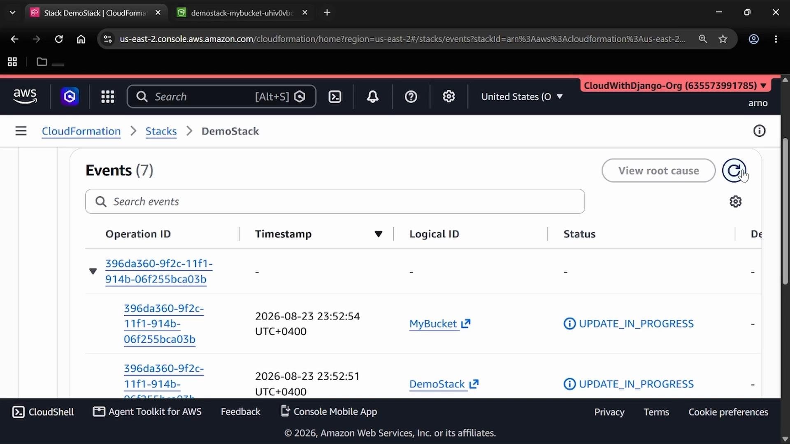Open the browser three-dot menu
The image size is (790, 444).
(776, 39)
